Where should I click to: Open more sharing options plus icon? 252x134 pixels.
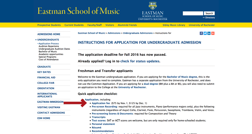tap(213, 33)
